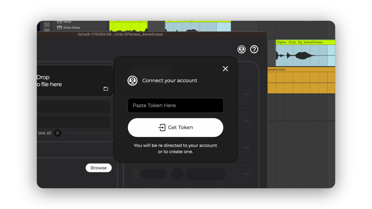The height and width of the screenshot is (209, 372).
Task: Open the folder icon in drop area
Action: (106, 89)
